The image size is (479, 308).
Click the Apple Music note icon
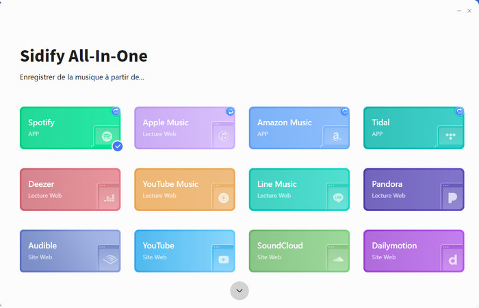click(x=223, y=136)
